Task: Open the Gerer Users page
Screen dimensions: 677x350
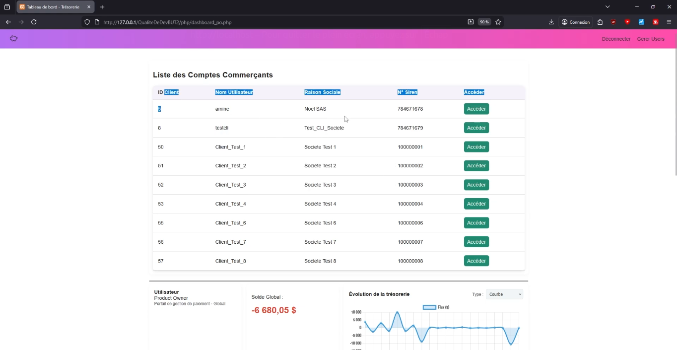Action: click(x=650, y=39)
